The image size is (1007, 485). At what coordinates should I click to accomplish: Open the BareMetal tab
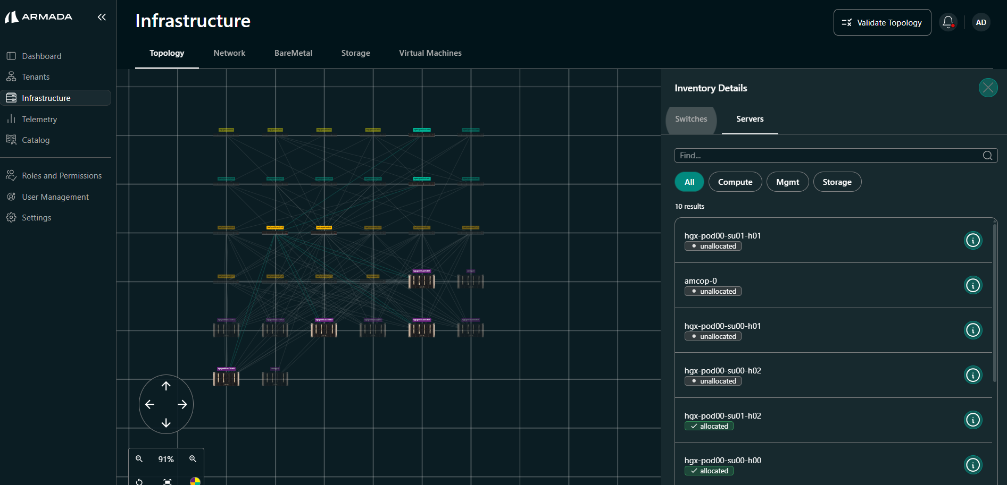pos(293,53)
